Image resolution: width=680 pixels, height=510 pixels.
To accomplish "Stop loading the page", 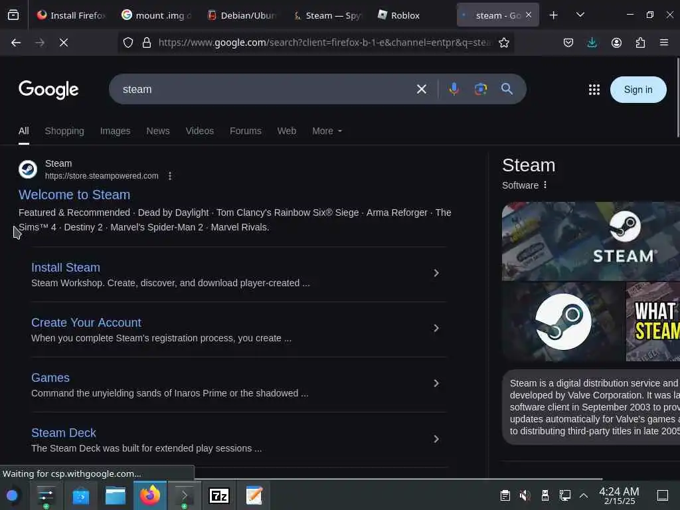I will 64,42.
